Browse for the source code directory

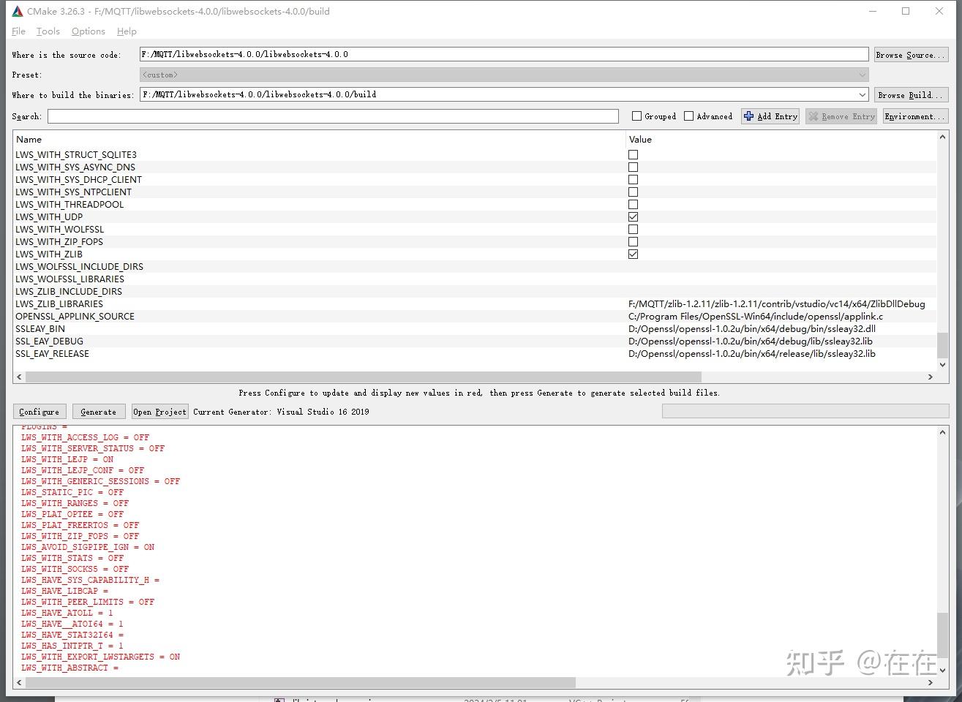(x=911, y=53)
